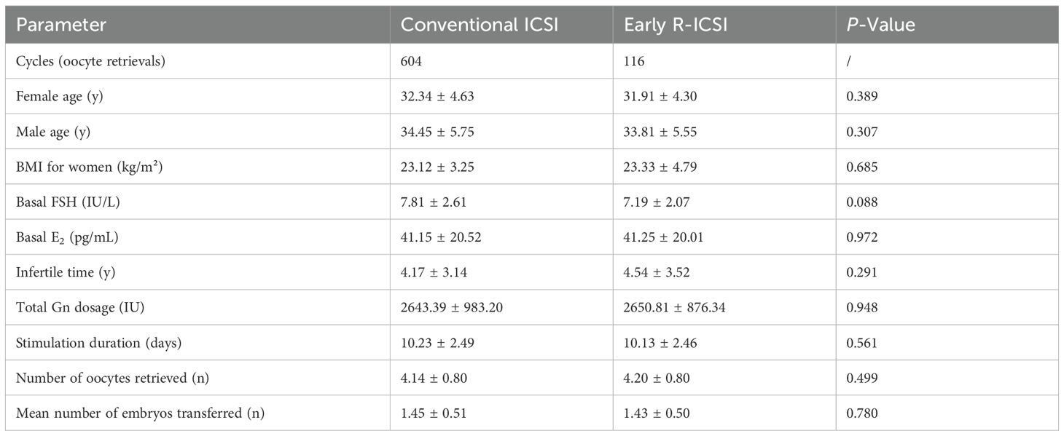The width and height of the screenshot is (1064, 436).
Task: Click the Parameter column header
Action: coord(61,24)
